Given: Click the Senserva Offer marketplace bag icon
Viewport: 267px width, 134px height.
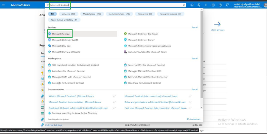Looking at the screenshot, I should (x=125, y=65).
